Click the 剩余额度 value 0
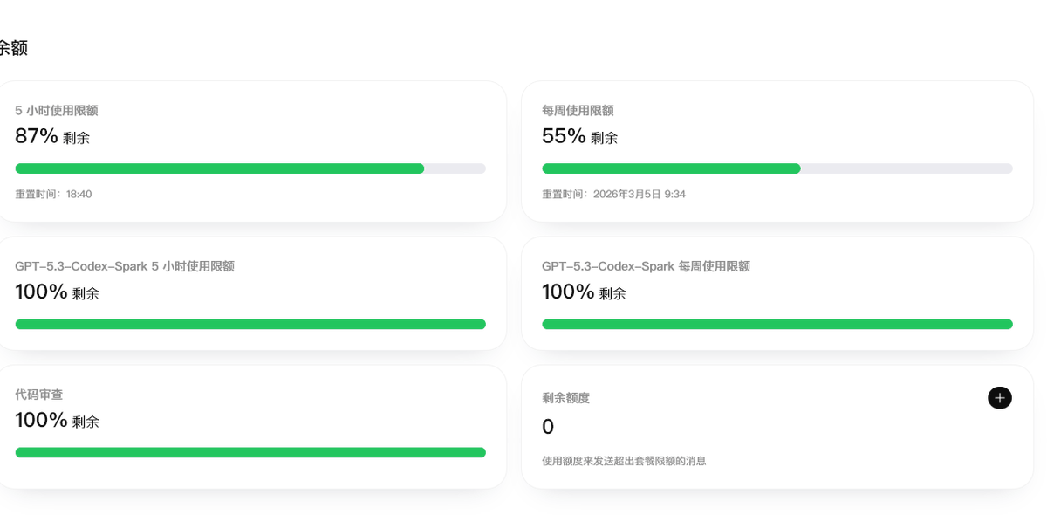This screenshot has height=515, width=1047. point(548,427)
